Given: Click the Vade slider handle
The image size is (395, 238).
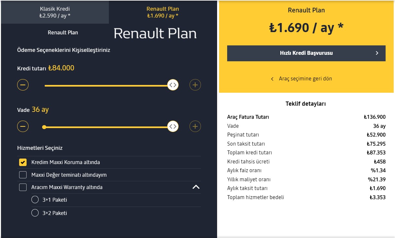Looking at the screenshot, I should (173, 126).
